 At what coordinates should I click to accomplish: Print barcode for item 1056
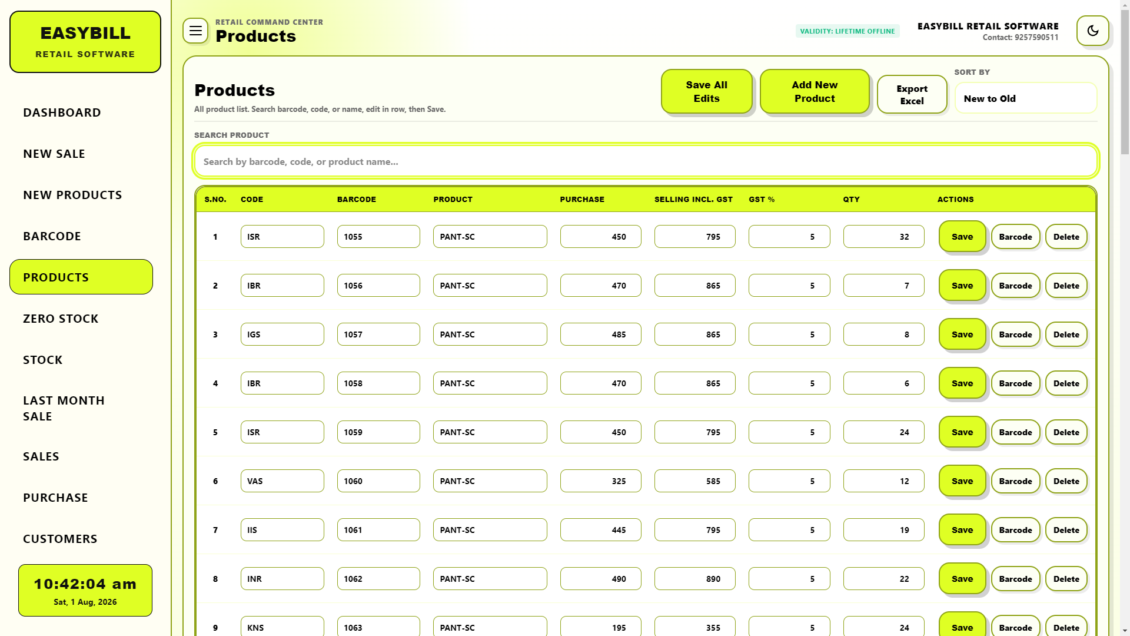(x=1015, y=286)
